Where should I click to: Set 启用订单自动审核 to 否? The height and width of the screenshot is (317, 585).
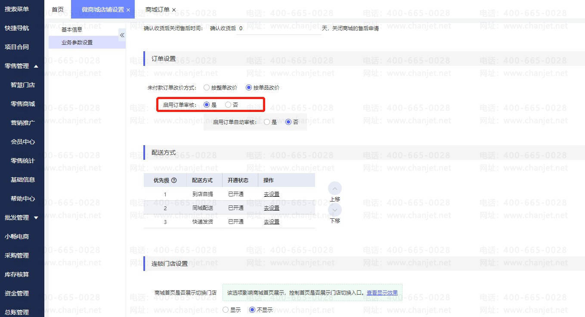(288, 122)
